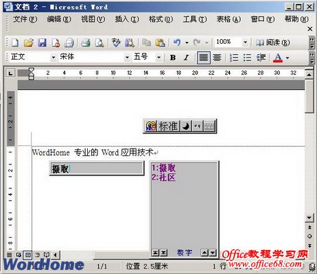This screenshot has height=274, width=317.
Task: Switch to Normal view icon at bottom left
Action: coord(10,254)
